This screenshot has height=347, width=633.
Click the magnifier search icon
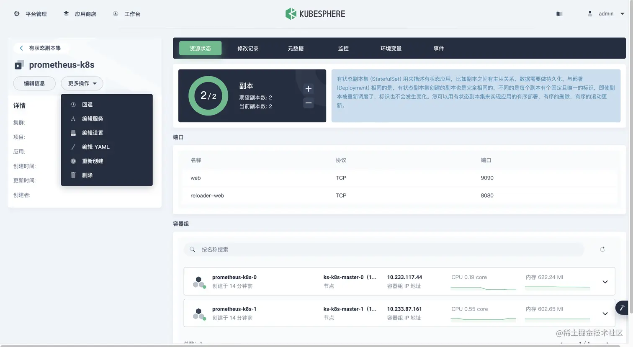coord(193,249)
